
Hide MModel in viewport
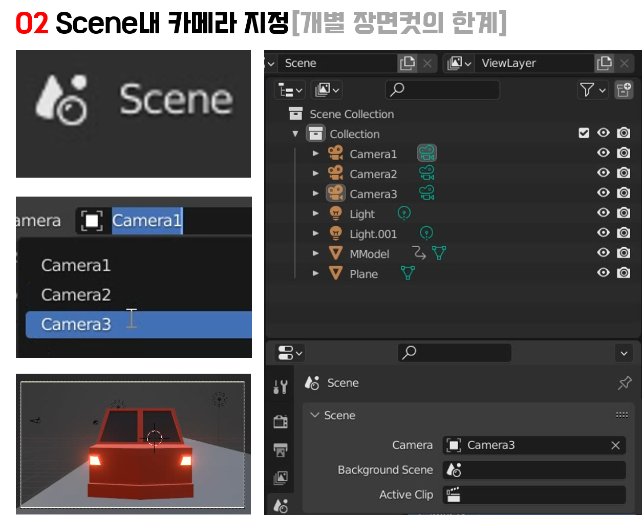604,252
